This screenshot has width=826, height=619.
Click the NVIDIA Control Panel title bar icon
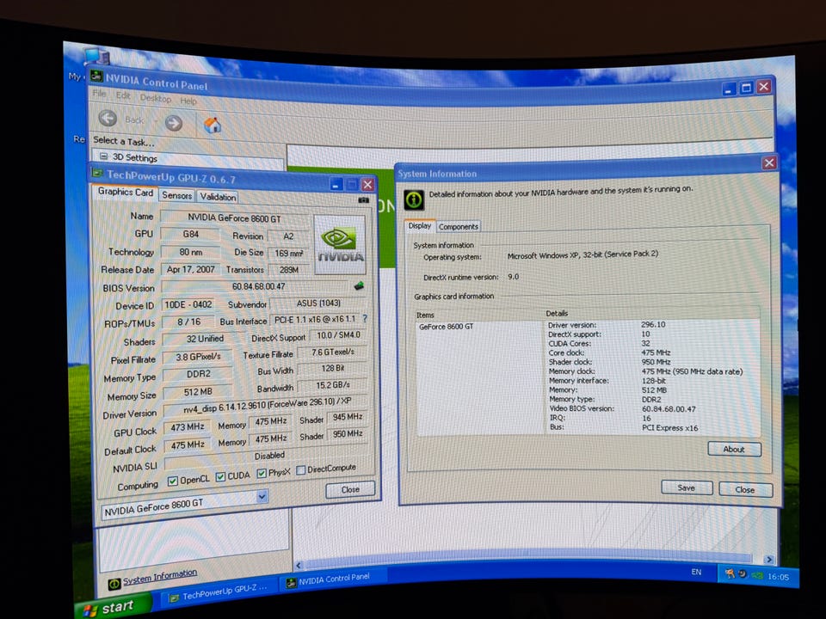[x=96, y=77]
